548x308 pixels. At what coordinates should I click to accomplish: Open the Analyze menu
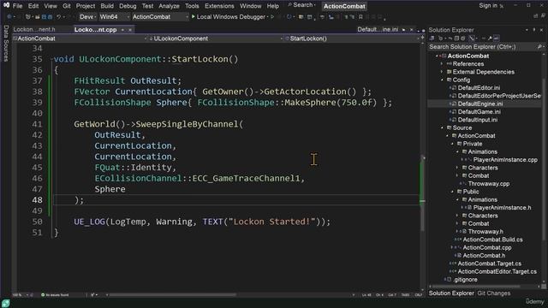pyautogui.click(x=169, y=6)
